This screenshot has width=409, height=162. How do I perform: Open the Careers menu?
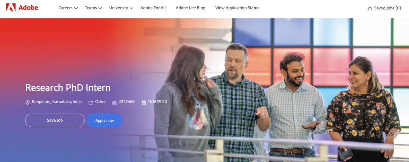point(68,8)
